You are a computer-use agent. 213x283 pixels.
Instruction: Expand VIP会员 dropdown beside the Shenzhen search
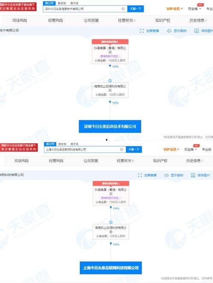click(175, 9)
